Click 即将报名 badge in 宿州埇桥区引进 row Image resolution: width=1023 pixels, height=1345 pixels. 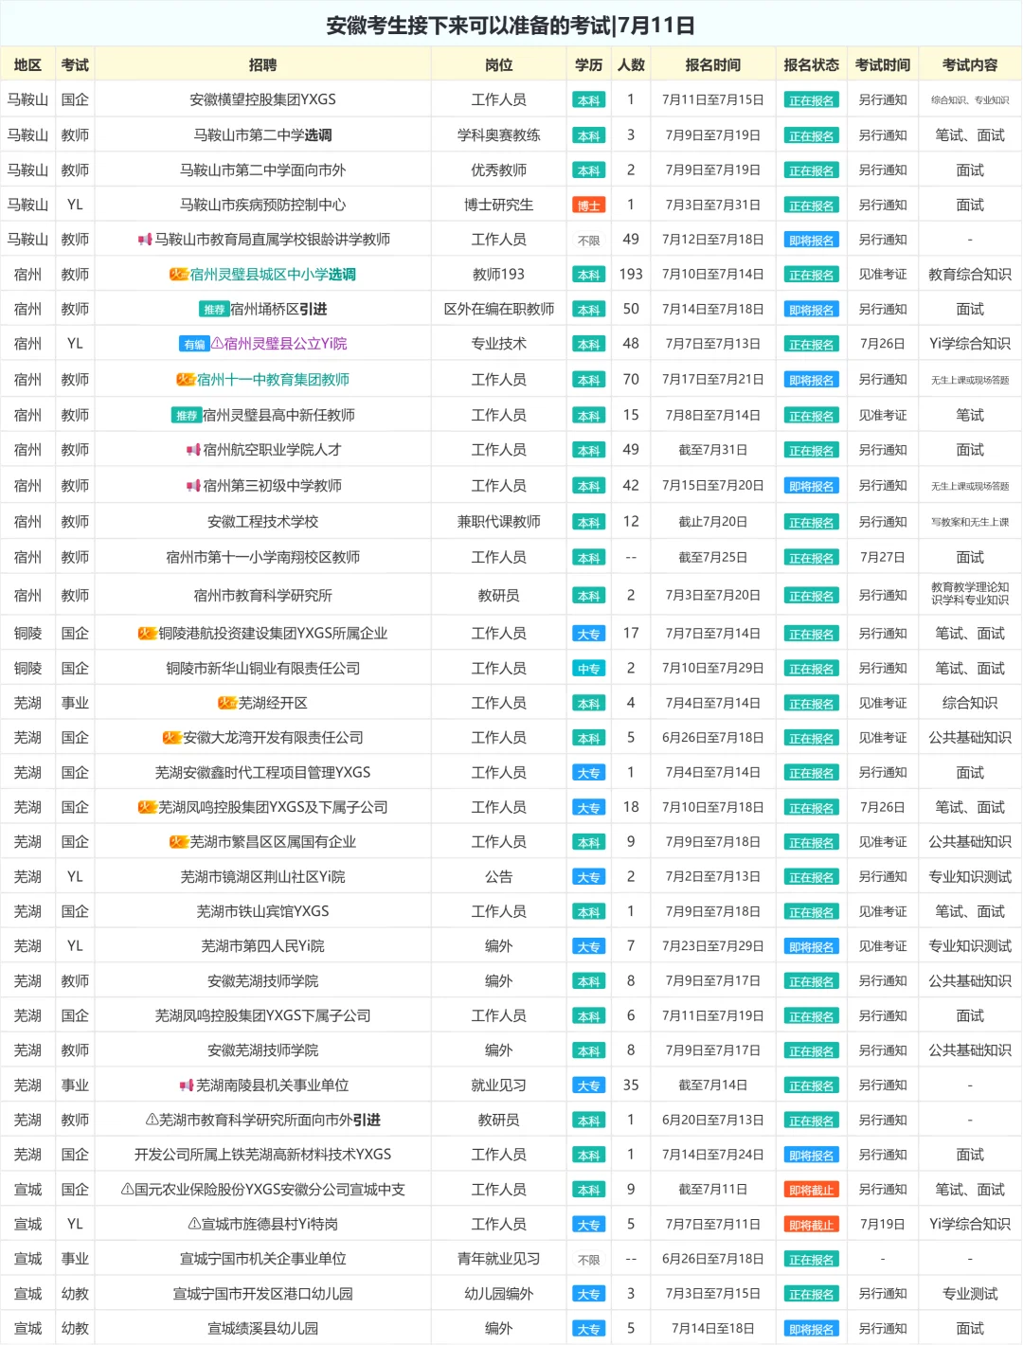click(x=812, y=310)
